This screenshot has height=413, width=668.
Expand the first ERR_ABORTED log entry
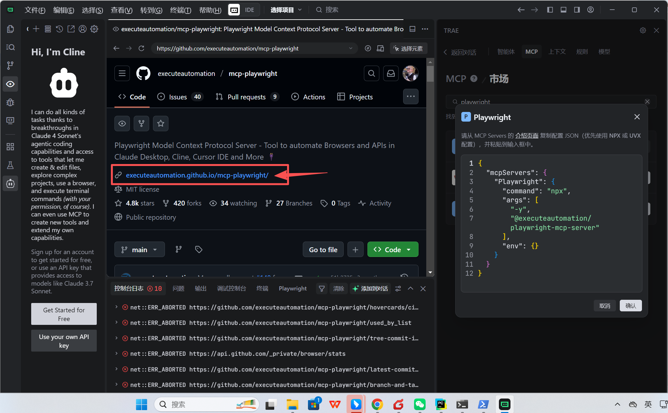[116, 307]
